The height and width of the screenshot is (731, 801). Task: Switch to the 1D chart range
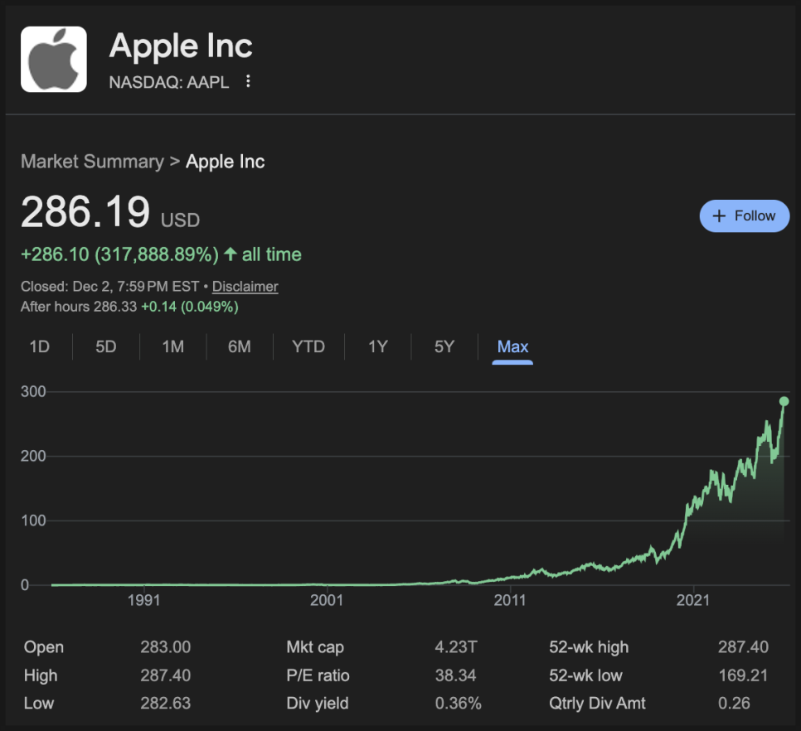[x=39, y=346]
